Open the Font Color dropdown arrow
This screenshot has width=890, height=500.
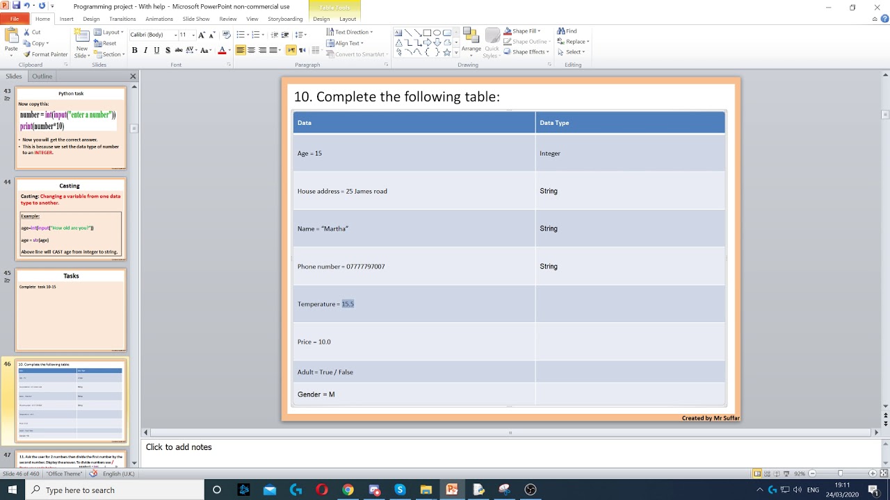[229, 51]
